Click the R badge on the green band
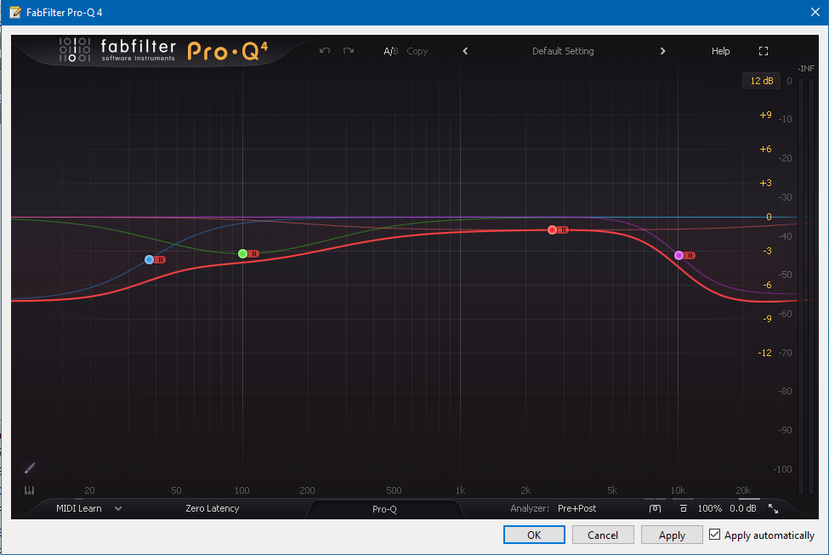Viewport: 829px width, 555px height. 254,254
